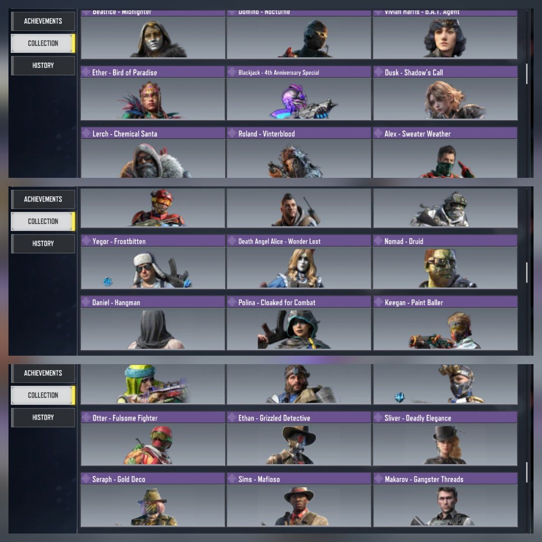Switch to the top History tab
The image size is (542, 542).
43,65
